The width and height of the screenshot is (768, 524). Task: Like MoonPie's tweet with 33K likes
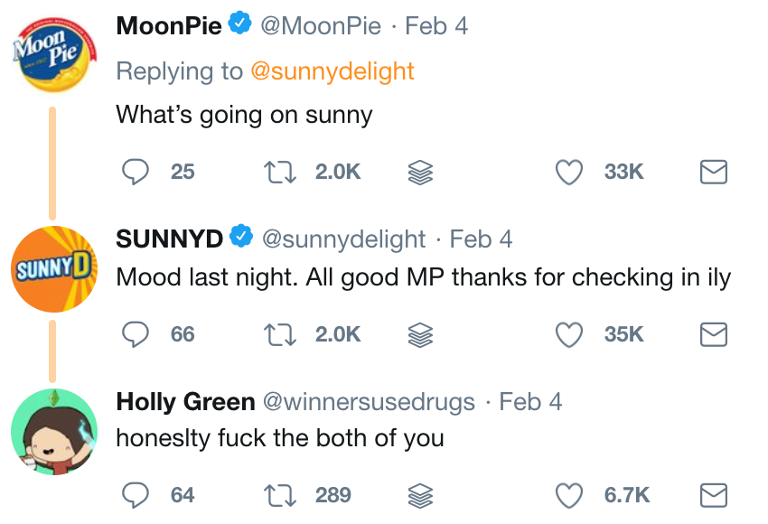(568, 172)
